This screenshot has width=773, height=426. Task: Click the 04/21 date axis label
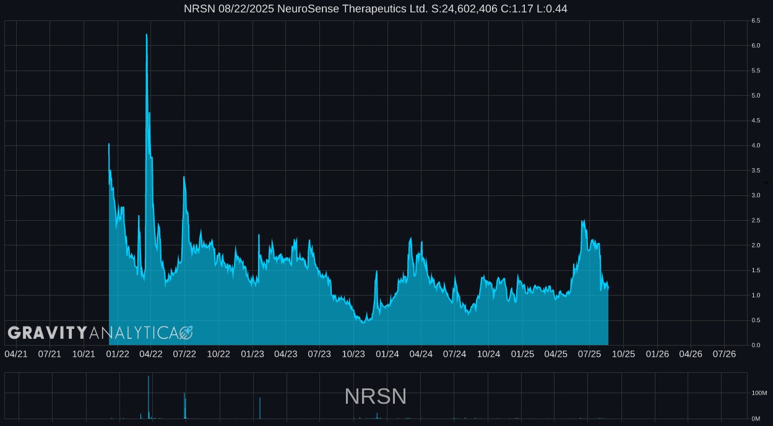pyautogui.click(x=16, y=354)
